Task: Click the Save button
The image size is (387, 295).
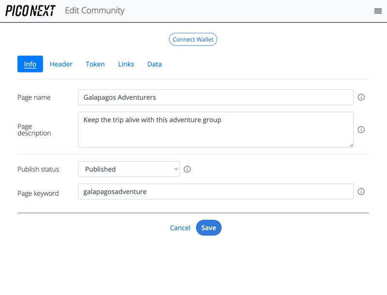Action: [x=208, y=228]
